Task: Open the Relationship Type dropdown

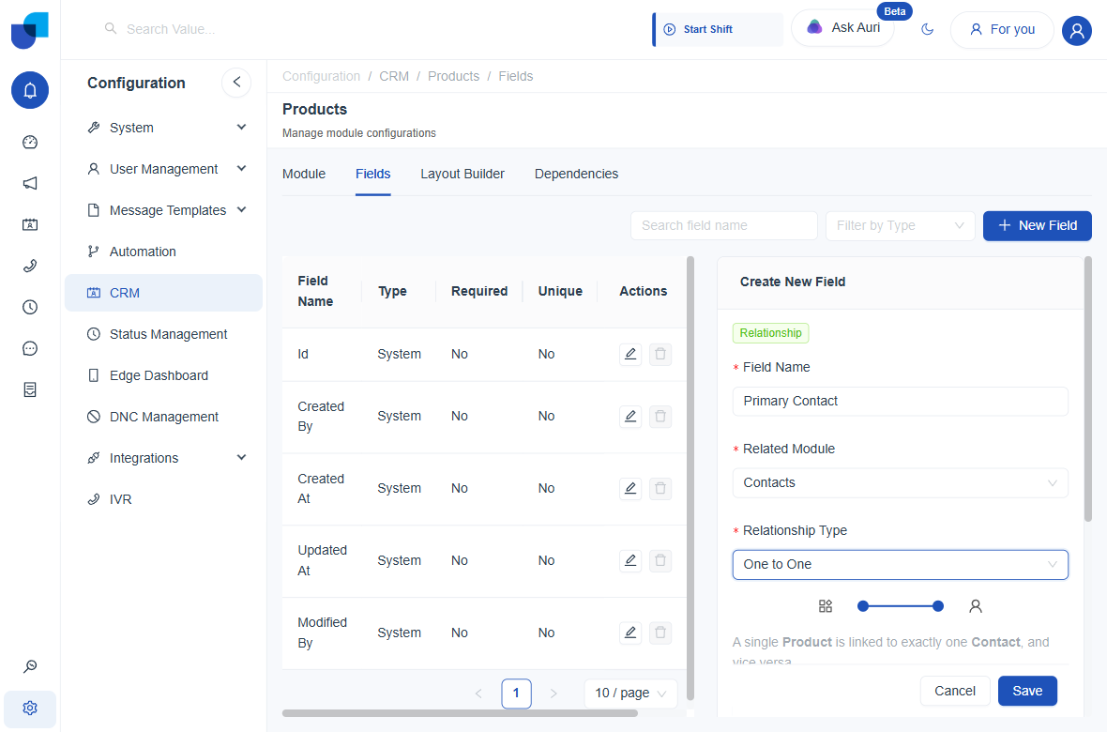Action: [901, 565]
